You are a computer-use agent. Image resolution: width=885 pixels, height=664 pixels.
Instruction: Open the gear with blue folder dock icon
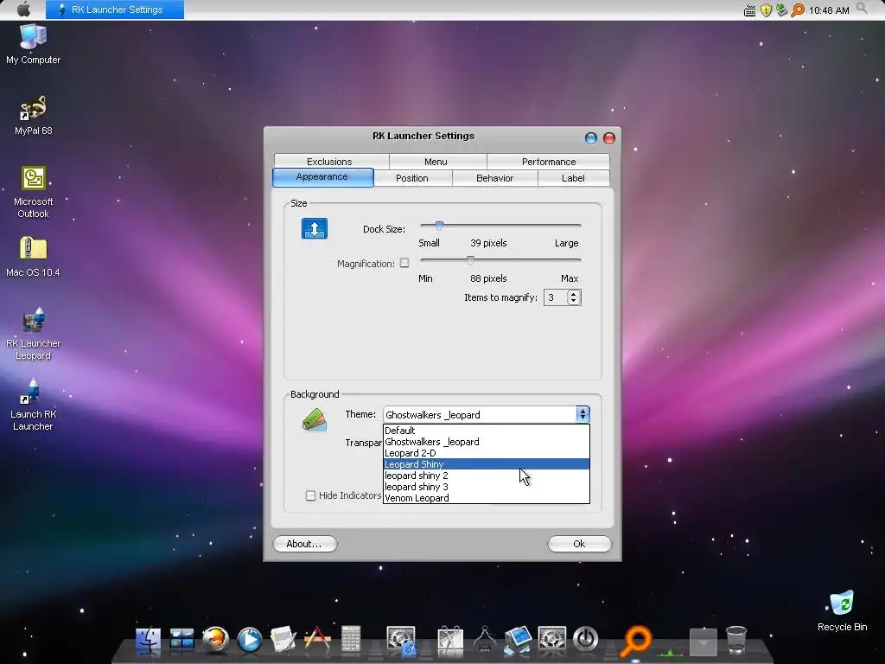(x=401, y=641)
